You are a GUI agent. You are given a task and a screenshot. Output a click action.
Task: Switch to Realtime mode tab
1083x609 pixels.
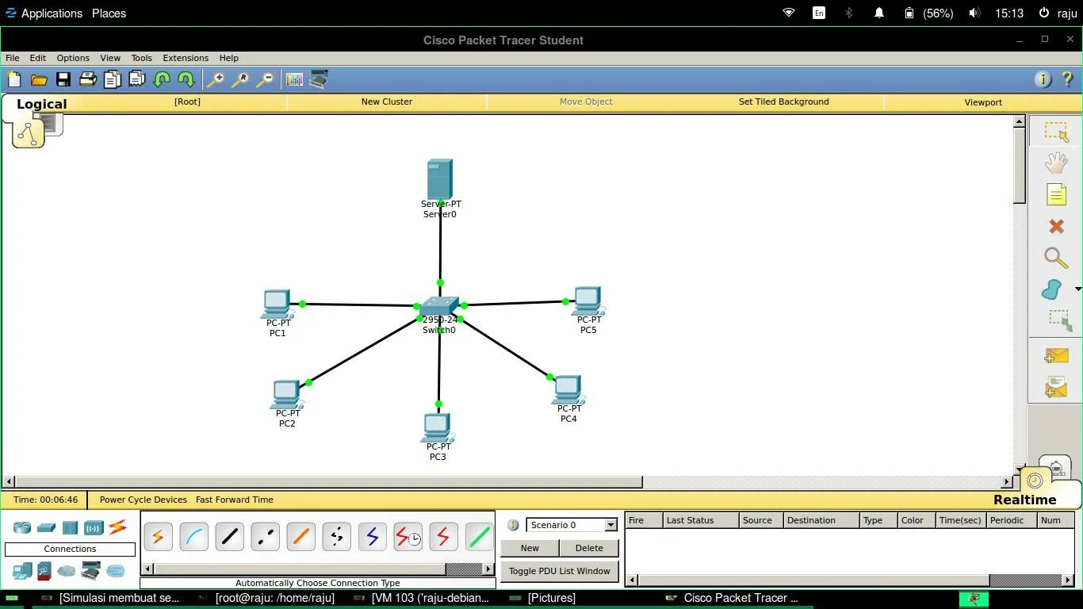pos(1025,500)
